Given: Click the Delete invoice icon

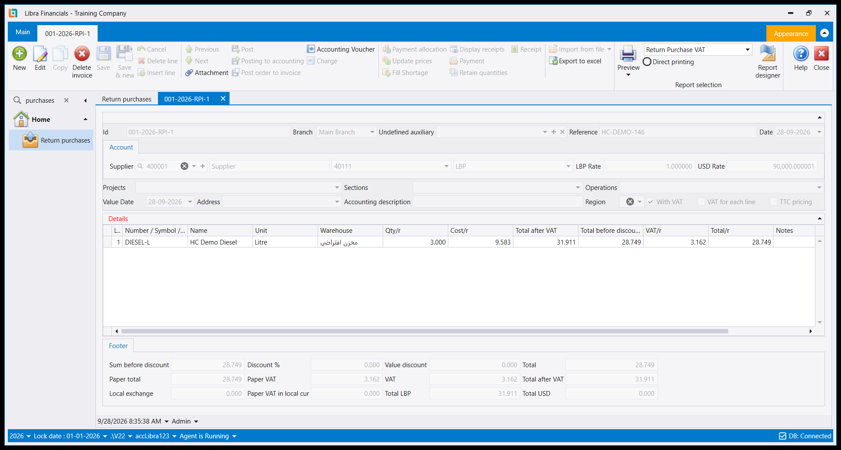Looking at the screenshot, I should tap(82, 54).
